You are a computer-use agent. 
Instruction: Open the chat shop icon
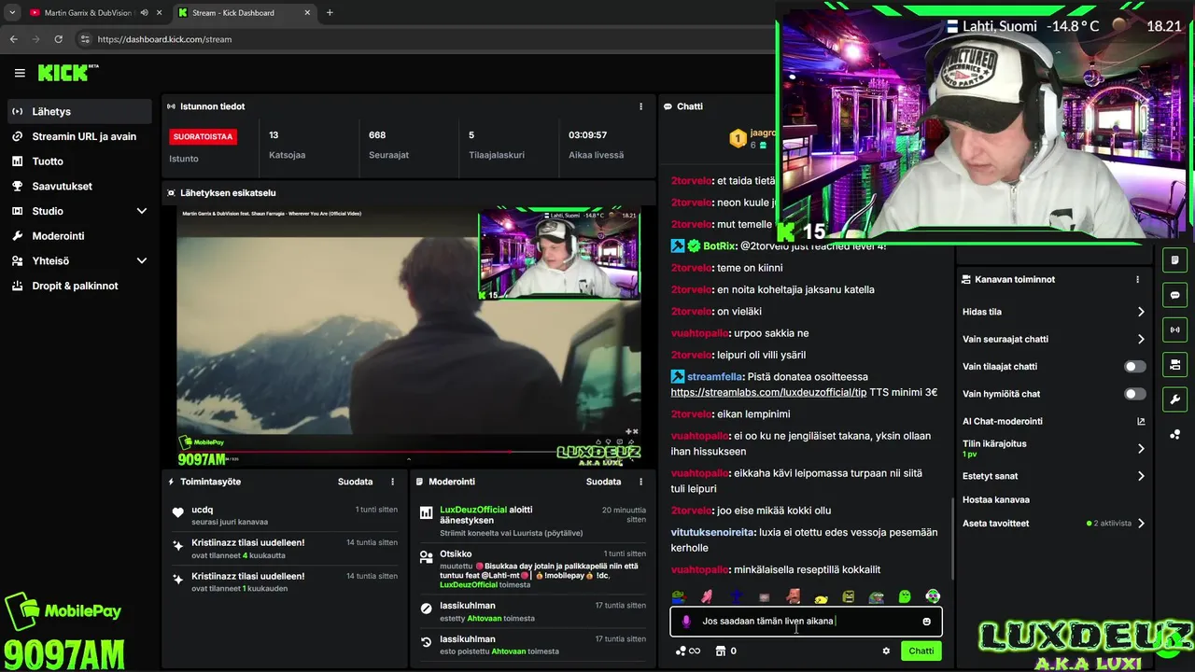tap(720, 651)
